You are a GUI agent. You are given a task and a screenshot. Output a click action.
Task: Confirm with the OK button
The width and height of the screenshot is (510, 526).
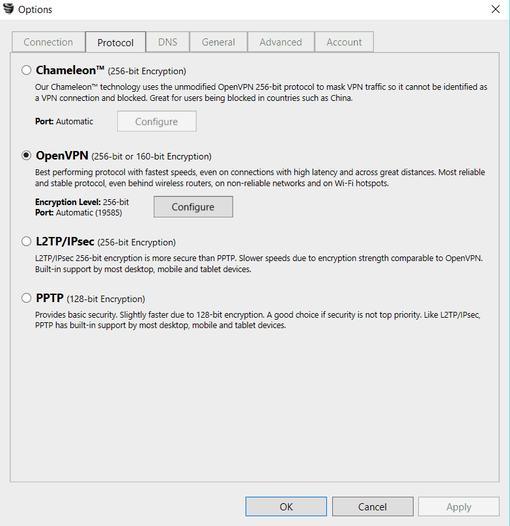[286, 506]
